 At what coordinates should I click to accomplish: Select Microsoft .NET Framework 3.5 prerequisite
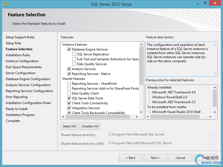(x=174, y=102)
